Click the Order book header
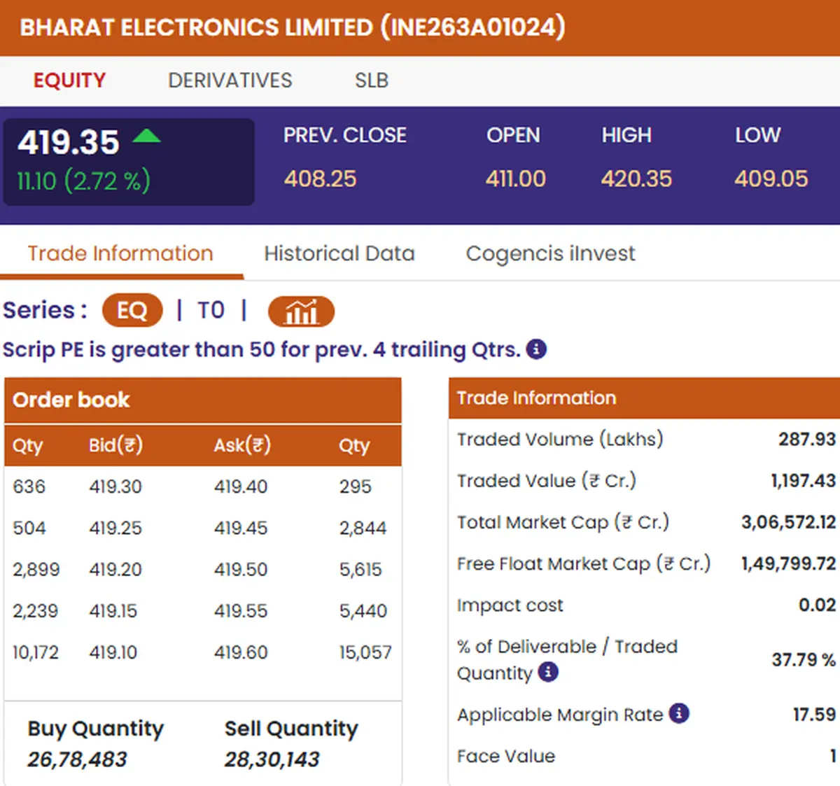This screenshot has width=840, height=786. (203, 400)
